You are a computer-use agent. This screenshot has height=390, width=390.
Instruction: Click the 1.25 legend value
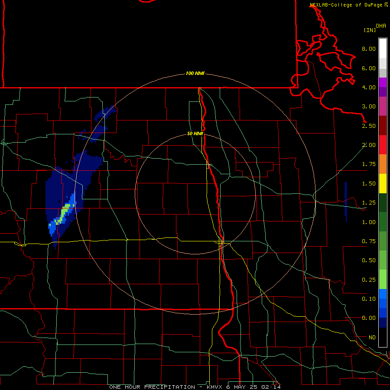369,203
